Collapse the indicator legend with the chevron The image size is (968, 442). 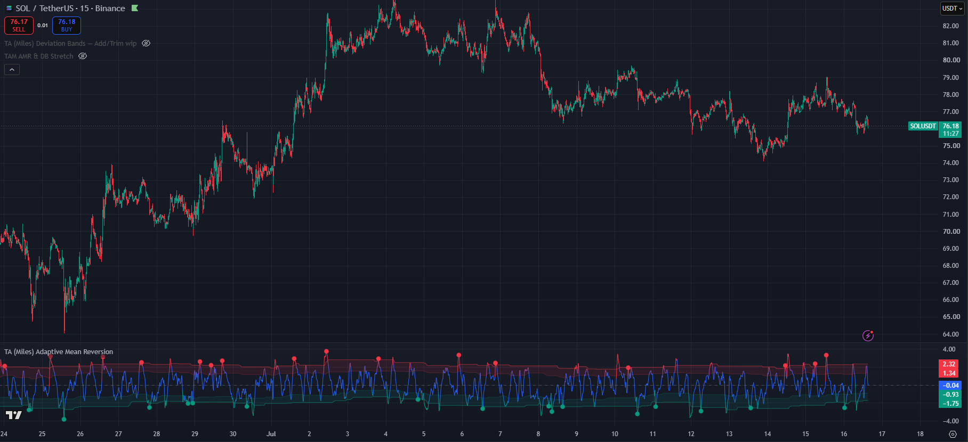12,69
